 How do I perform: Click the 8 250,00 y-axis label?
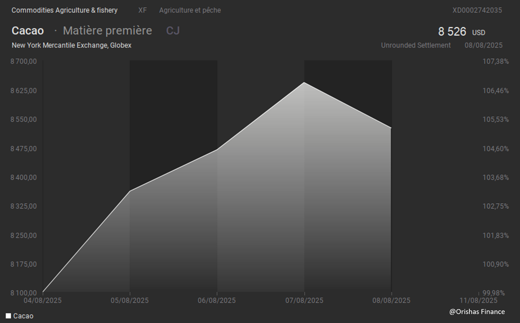coord(24,235)
